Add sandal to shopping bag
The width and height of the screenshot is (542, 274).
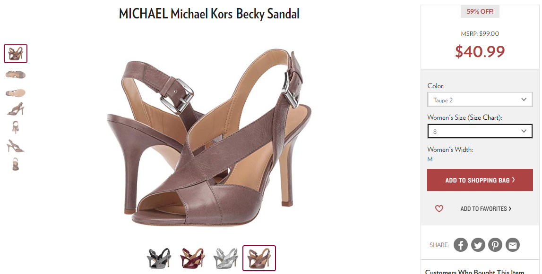tap(480, 180)
